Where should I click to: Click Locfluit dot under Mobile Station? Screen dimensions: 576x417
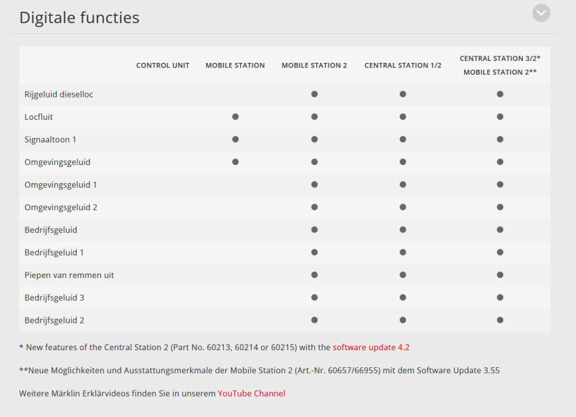pos(236,117)
